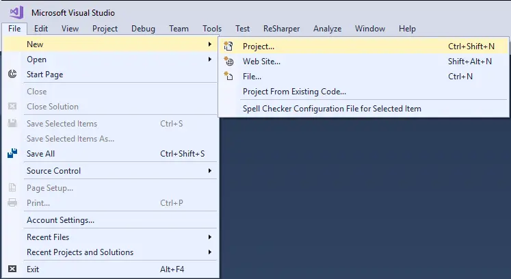Click the Exit X icon
Viewport: 511px width, 279px height.
[x=12, y=269]
